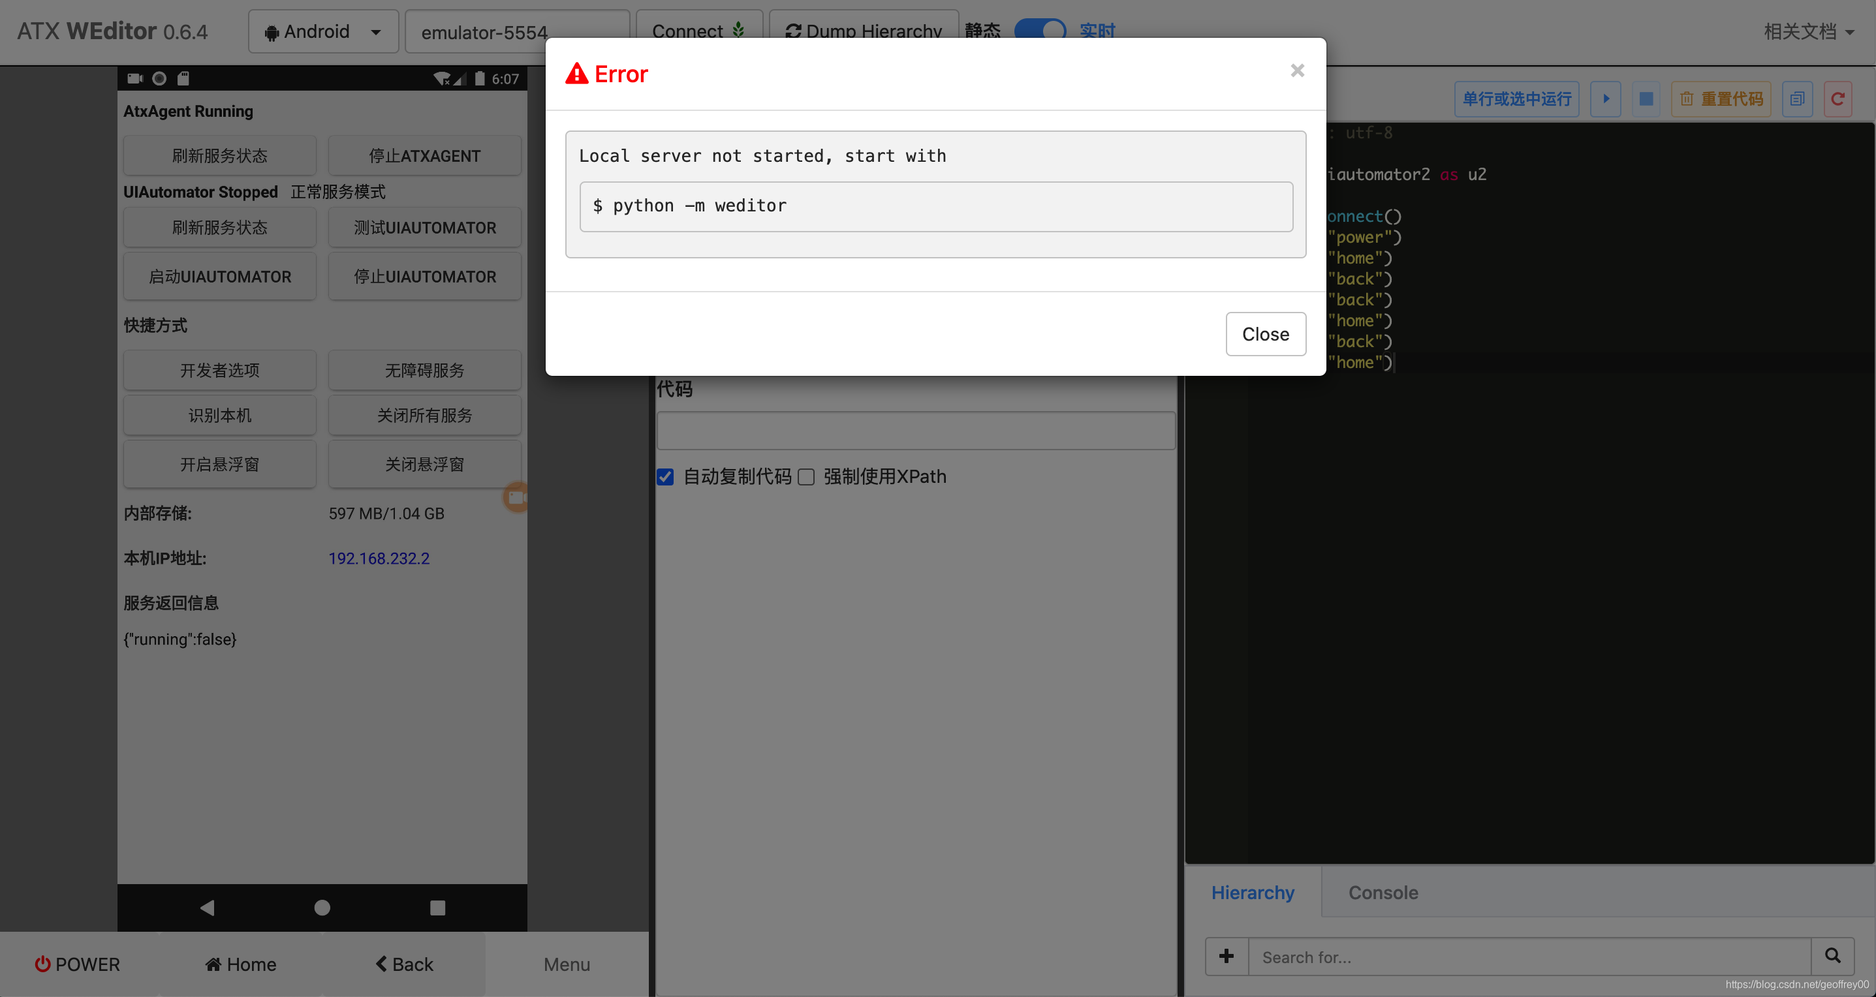Click the run play icon button
The height and width of the screenshot is (997, 1876).
[1605, 99]
